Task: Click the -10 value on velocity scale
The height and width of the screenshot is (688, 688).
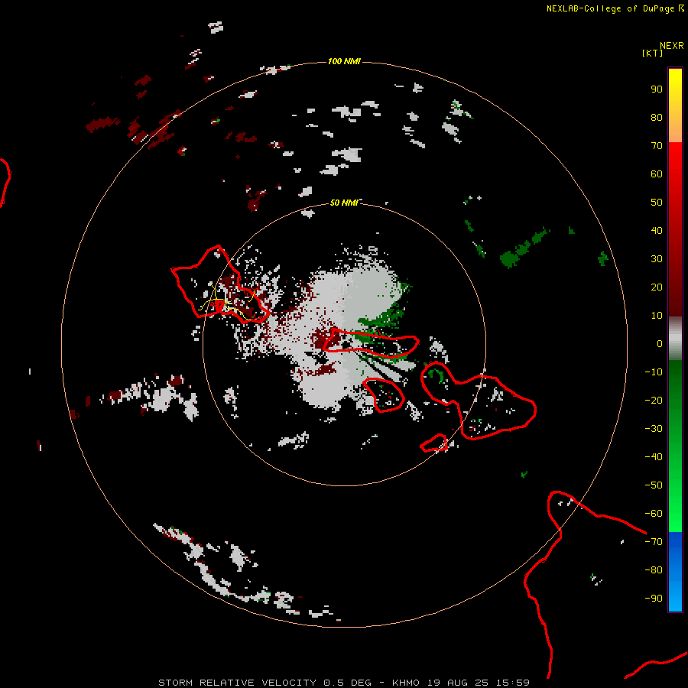Action: [654, 372]
